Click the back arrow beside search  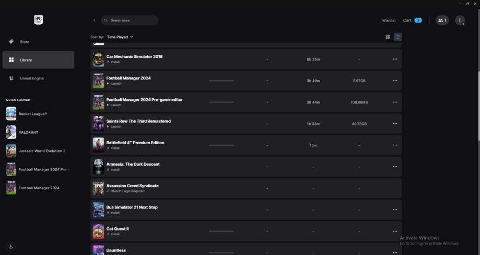click(x=94, y=20)
